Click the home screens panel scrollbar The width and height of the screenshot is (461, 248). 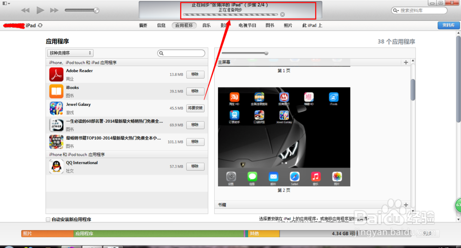click(x=413, y=90)
